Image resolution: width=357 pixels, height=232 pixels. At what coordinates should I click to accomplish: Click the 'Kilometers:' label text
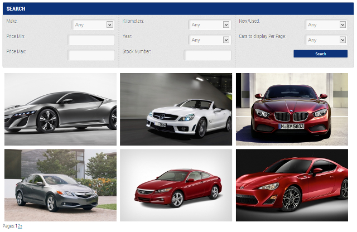point(133,21)
